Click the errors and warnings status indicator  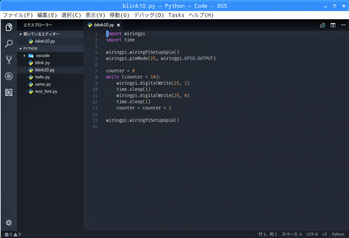click(x=13, y=234)
